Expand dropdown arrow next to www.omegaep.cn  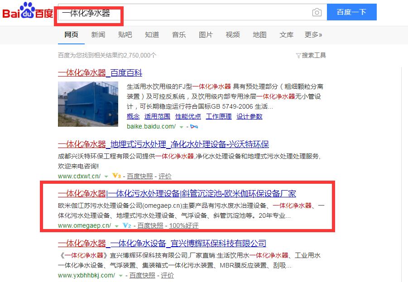pyautogui.click(x=116, y=226)
